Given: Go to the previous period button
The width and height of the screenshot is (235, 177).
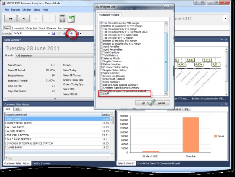Looking at the screenshot, I should (23, 19).
